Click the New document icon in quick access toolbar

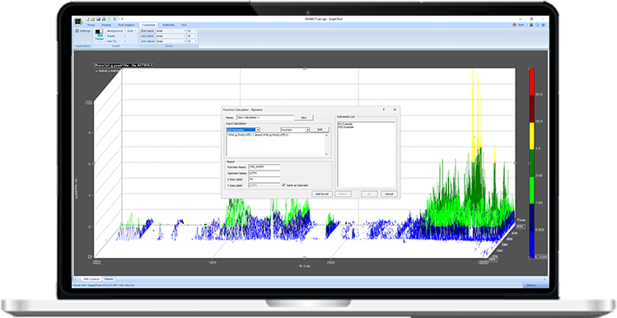tap(87, 19)
